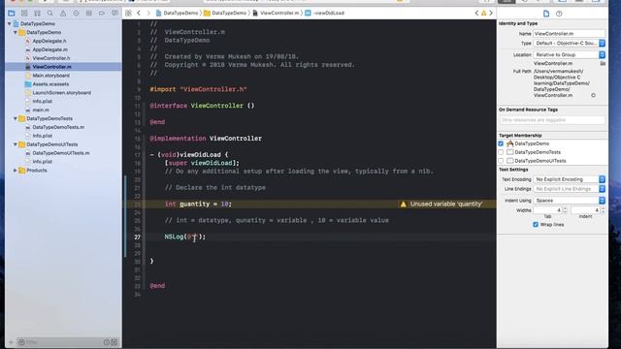The width and height of the screenshot is (621, 349).
Task: Open the Test navigator
Action: tap(76, 13)
